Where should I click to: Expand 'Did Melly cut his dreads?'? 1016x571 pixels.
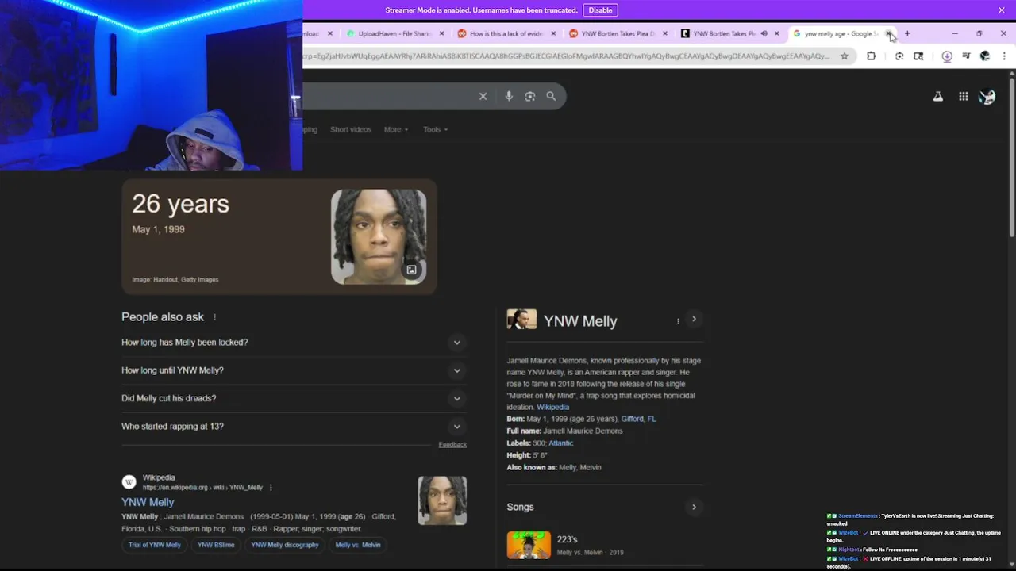click(x=294, y=398)
